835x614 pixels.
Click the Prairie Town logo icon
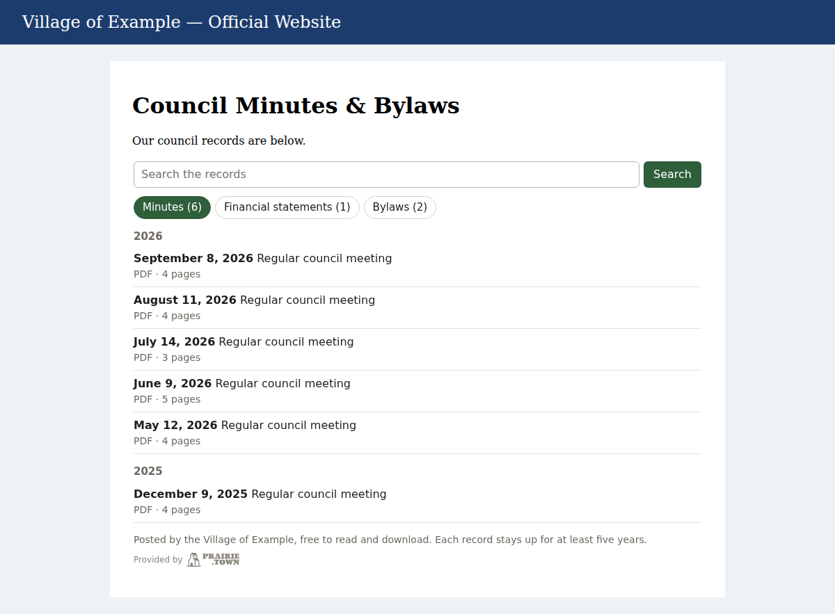(214, 560)
